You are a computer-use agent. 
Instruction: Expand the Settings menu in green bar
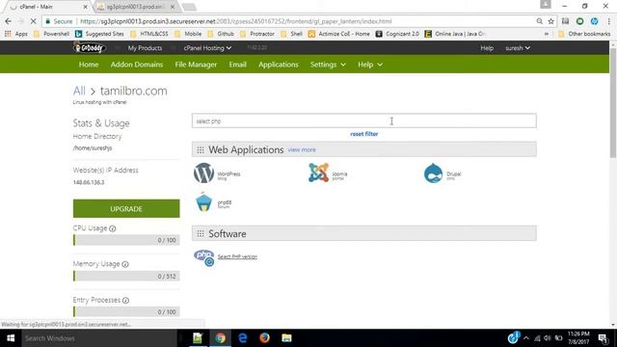(x=328, y=65)
